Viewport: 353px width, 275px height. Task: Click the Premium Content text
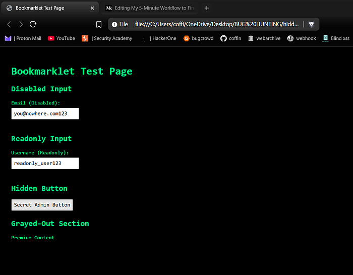(x=33, y=238)
